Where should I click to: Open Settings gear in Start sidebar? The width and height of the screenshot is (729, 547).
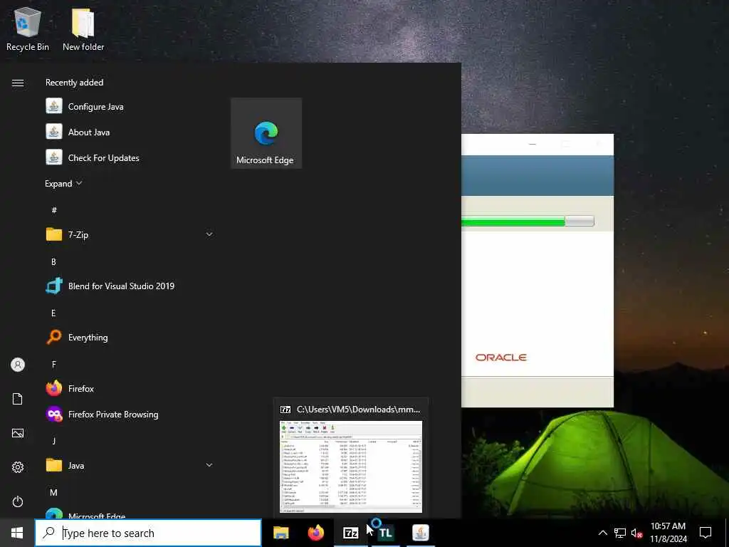[18, 467]
